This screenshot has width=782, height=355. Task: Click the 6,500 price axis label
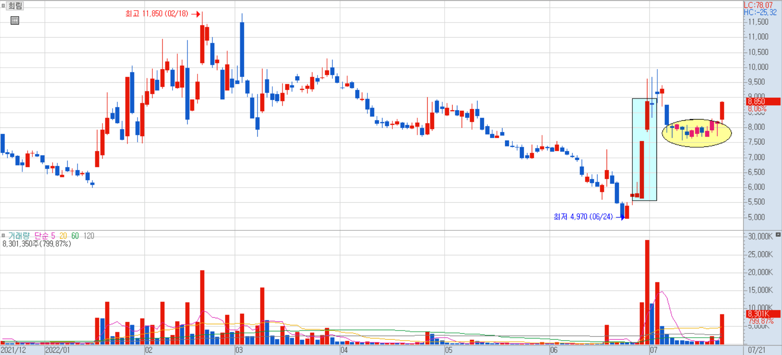[x=756, y=172]
